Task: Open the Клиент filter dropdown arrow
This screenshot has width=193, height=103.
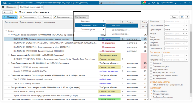Action: [x=183, y=34]
